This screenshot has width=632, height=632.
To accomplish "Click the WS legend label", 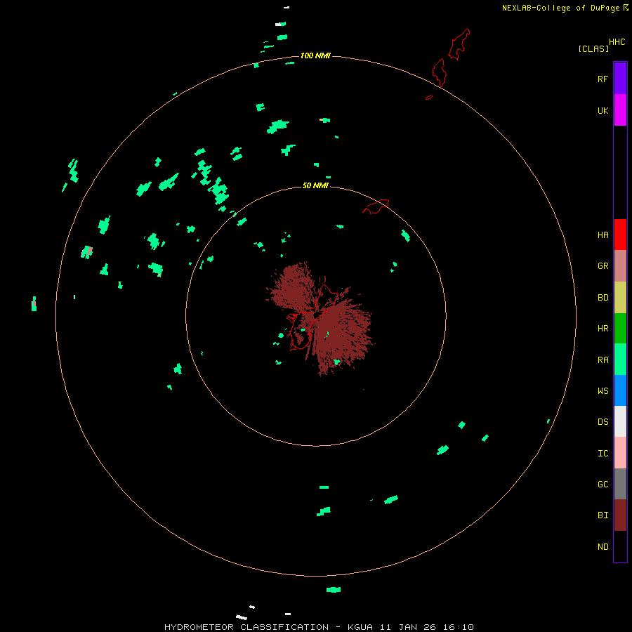I will click(603, 390).
